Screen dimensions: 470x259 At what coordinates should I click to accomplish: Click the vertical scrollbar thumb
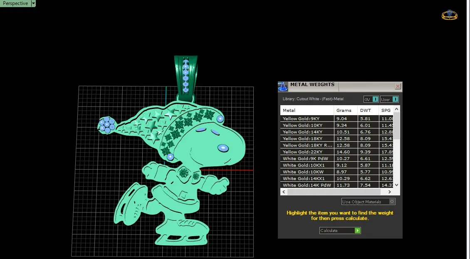tap(396, 126)
